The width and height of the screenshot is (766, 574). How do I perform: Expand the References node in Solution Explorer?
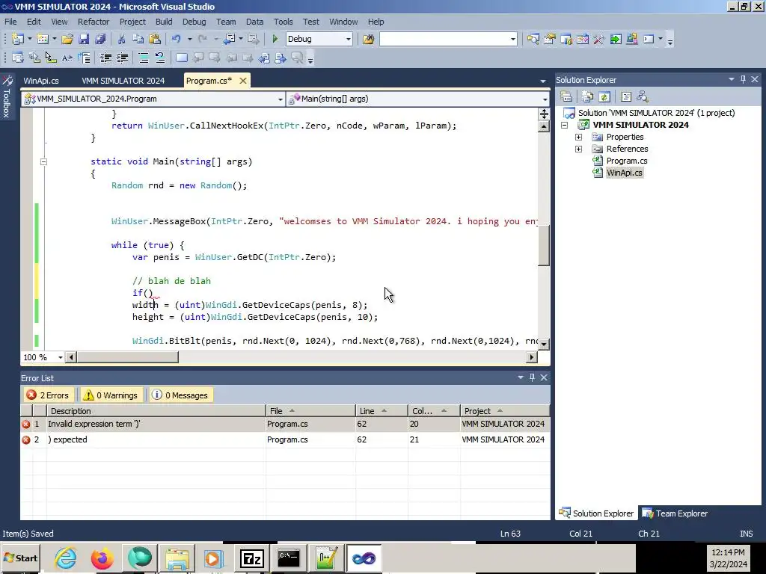[x=578, y=149]
